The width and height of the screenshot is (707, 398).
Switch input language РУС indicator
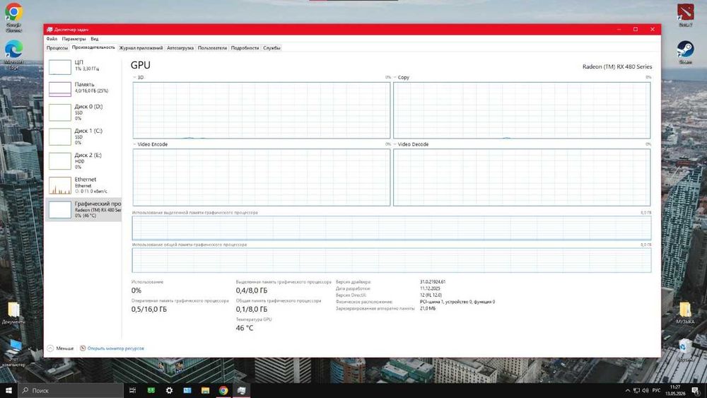coord(656,390)
